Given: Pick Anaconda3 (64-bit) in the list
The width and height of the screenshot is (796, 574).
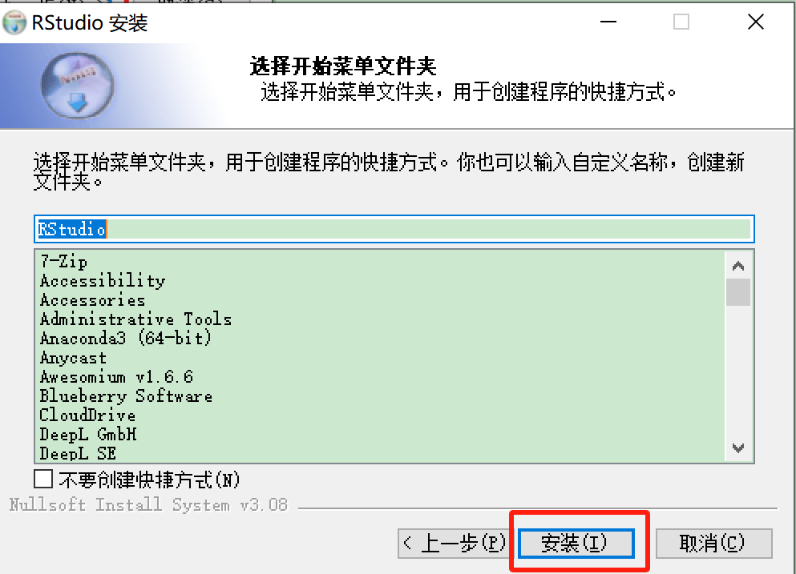Looking at the screenshot, I should coord(125,338).
